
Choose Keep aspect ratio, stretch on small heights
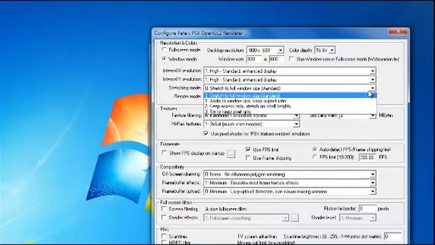point(290,106)
